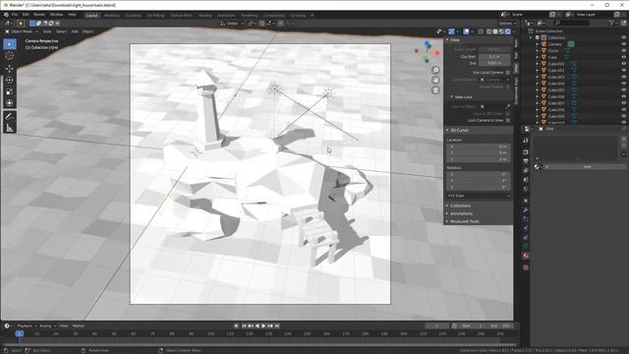This screenshot has height=354, width=629.
Task: Toggle camera view gizmo button
Action: tap(435, 89)
